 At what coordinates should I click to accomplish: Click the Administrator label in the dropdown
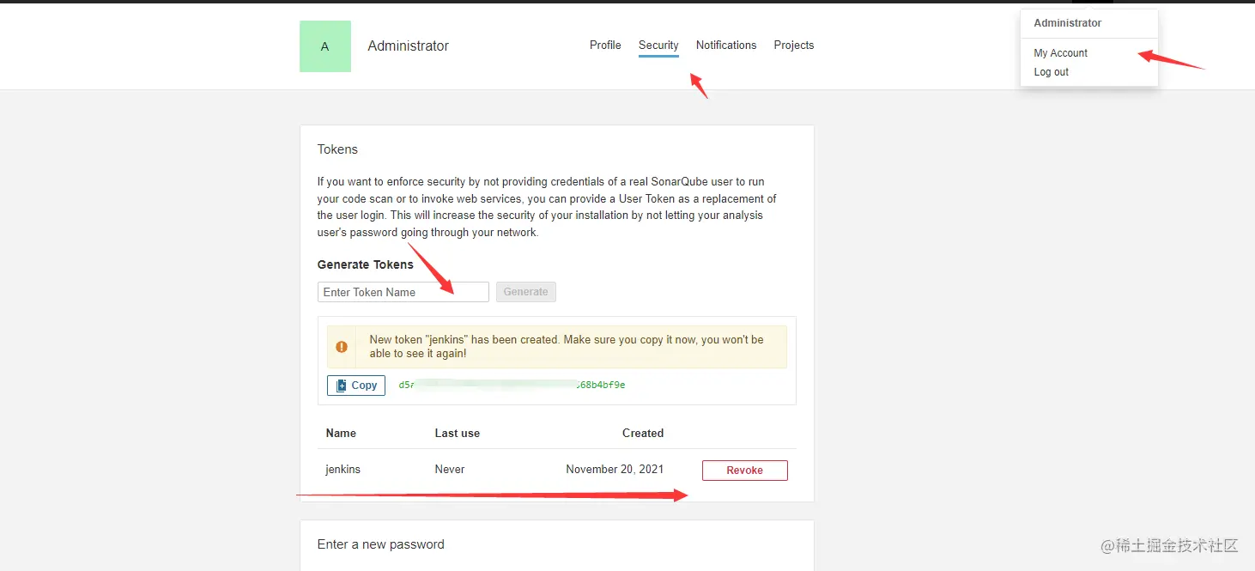pyautogui.click(x=1068, y=23)
